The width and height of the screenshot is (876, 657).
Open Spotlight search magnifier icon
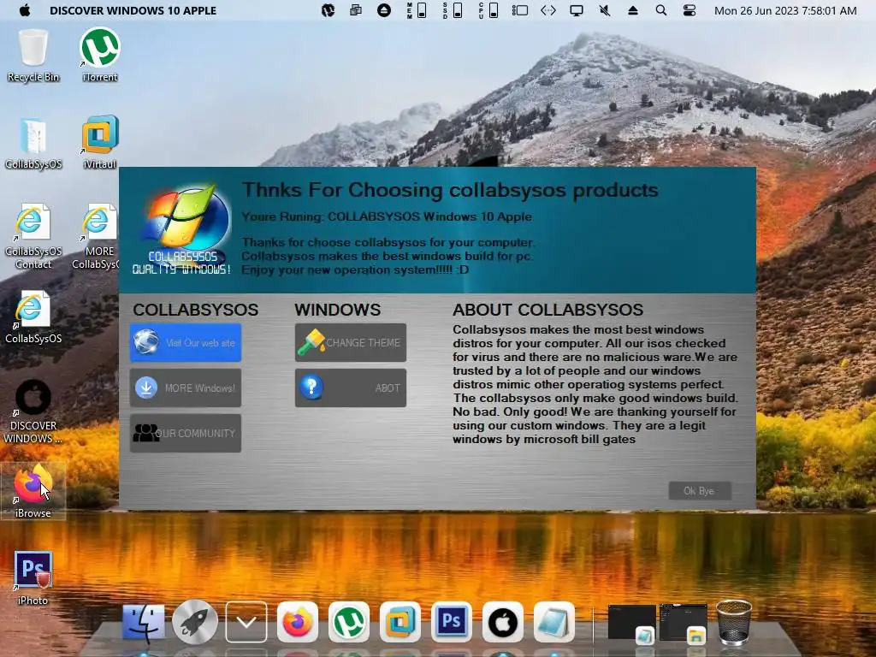coord(661,10)
